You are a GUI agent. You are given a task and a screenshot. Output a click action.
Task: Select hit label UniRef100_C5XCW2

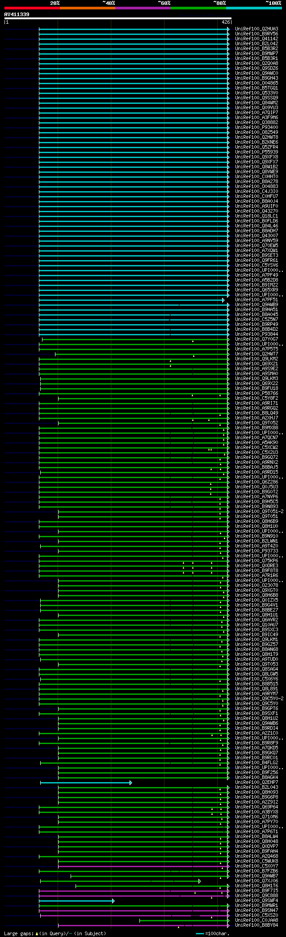click(x=257, y=448)
